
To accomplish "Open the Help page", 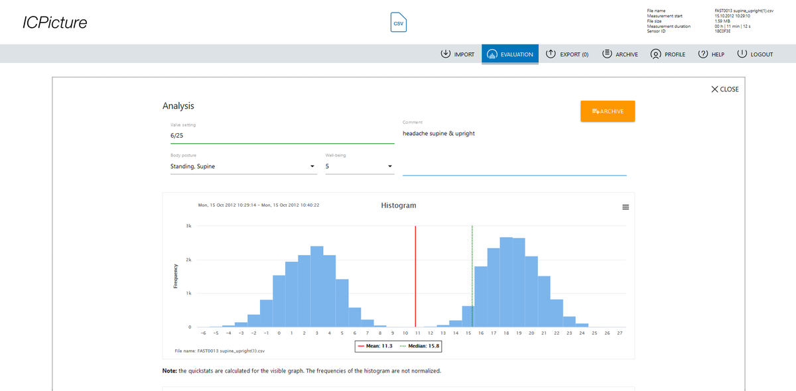I will coord(711,54).
